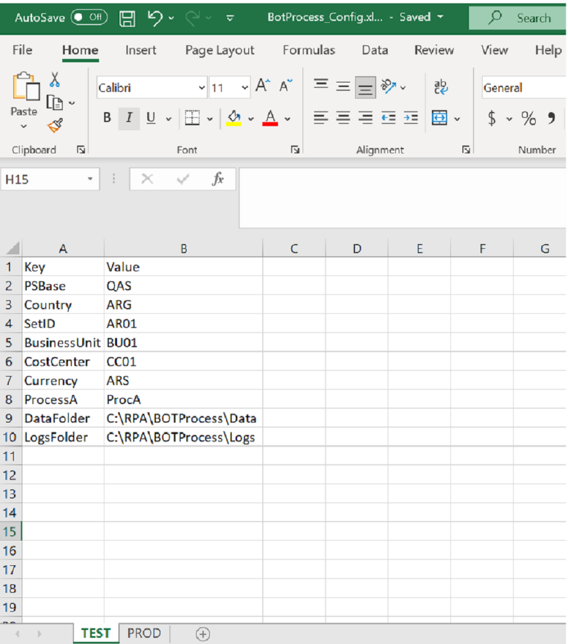The image size is (568, 644).
Task: Toggle the AutoSave switch
Action: 89,17
